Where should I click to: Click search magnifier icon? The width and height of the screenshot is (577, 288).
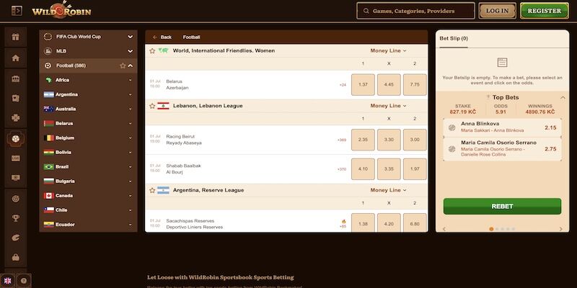pyautogui.click(x=366, y=11)
